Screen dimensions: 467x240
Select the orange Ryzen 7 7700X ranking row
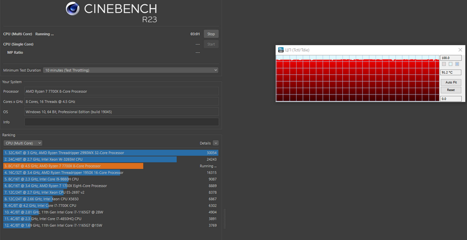[x=111, y=166]
